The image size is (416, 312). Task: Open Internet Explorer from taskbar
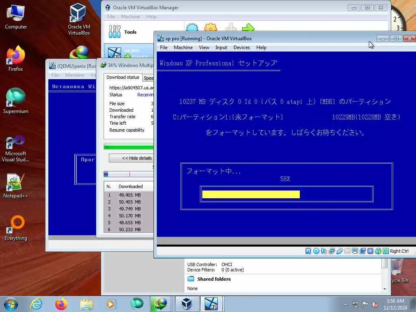(36, 304)
